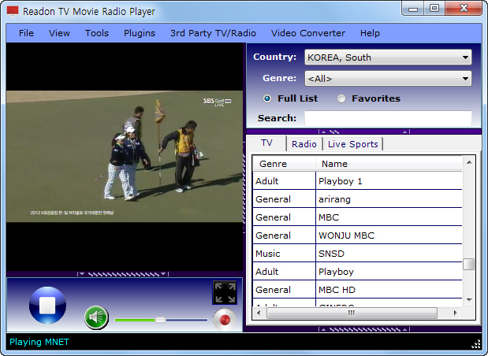Switch to the TV tab
The image size is (488, 356).
click(266, 143)
